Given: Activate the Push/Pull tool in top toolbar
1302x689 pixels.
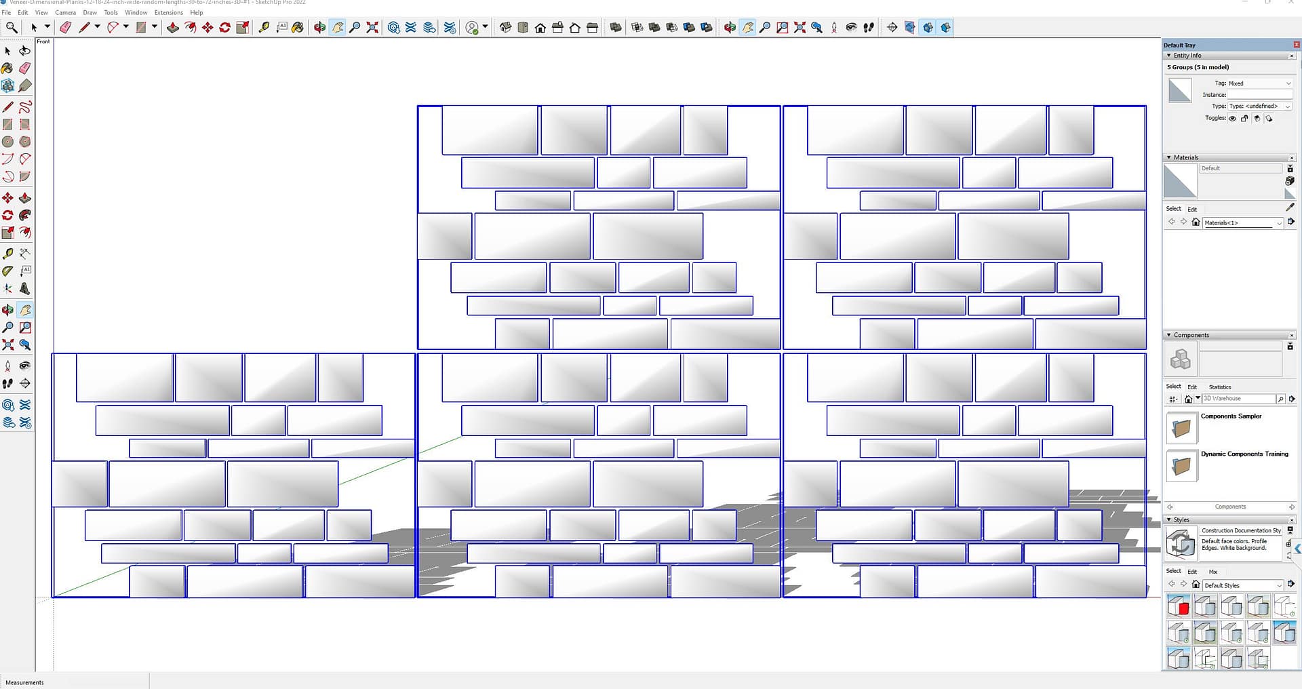Looking at the screenshot, I should click(173, 27).
